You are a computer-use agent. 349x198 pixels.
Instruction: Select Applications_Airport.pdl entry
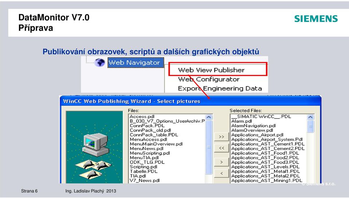click(257, 135)
